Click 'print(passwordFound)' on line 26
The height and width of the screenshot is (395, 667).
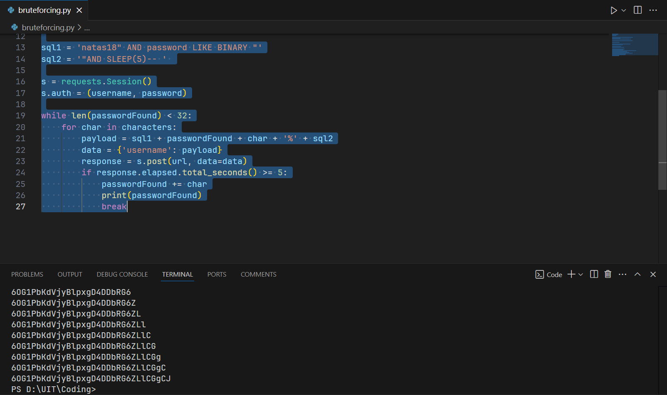point(152,195)
